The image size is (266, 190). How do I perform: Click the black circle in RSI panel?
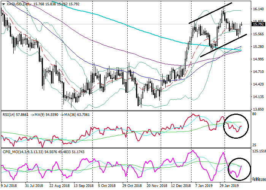236,126
